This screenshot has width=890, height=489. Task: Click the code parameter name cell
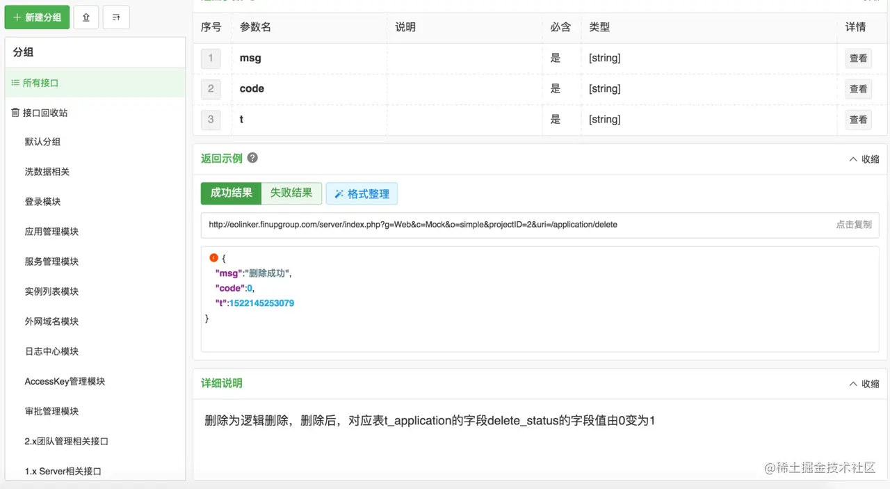tap(309, 89)
